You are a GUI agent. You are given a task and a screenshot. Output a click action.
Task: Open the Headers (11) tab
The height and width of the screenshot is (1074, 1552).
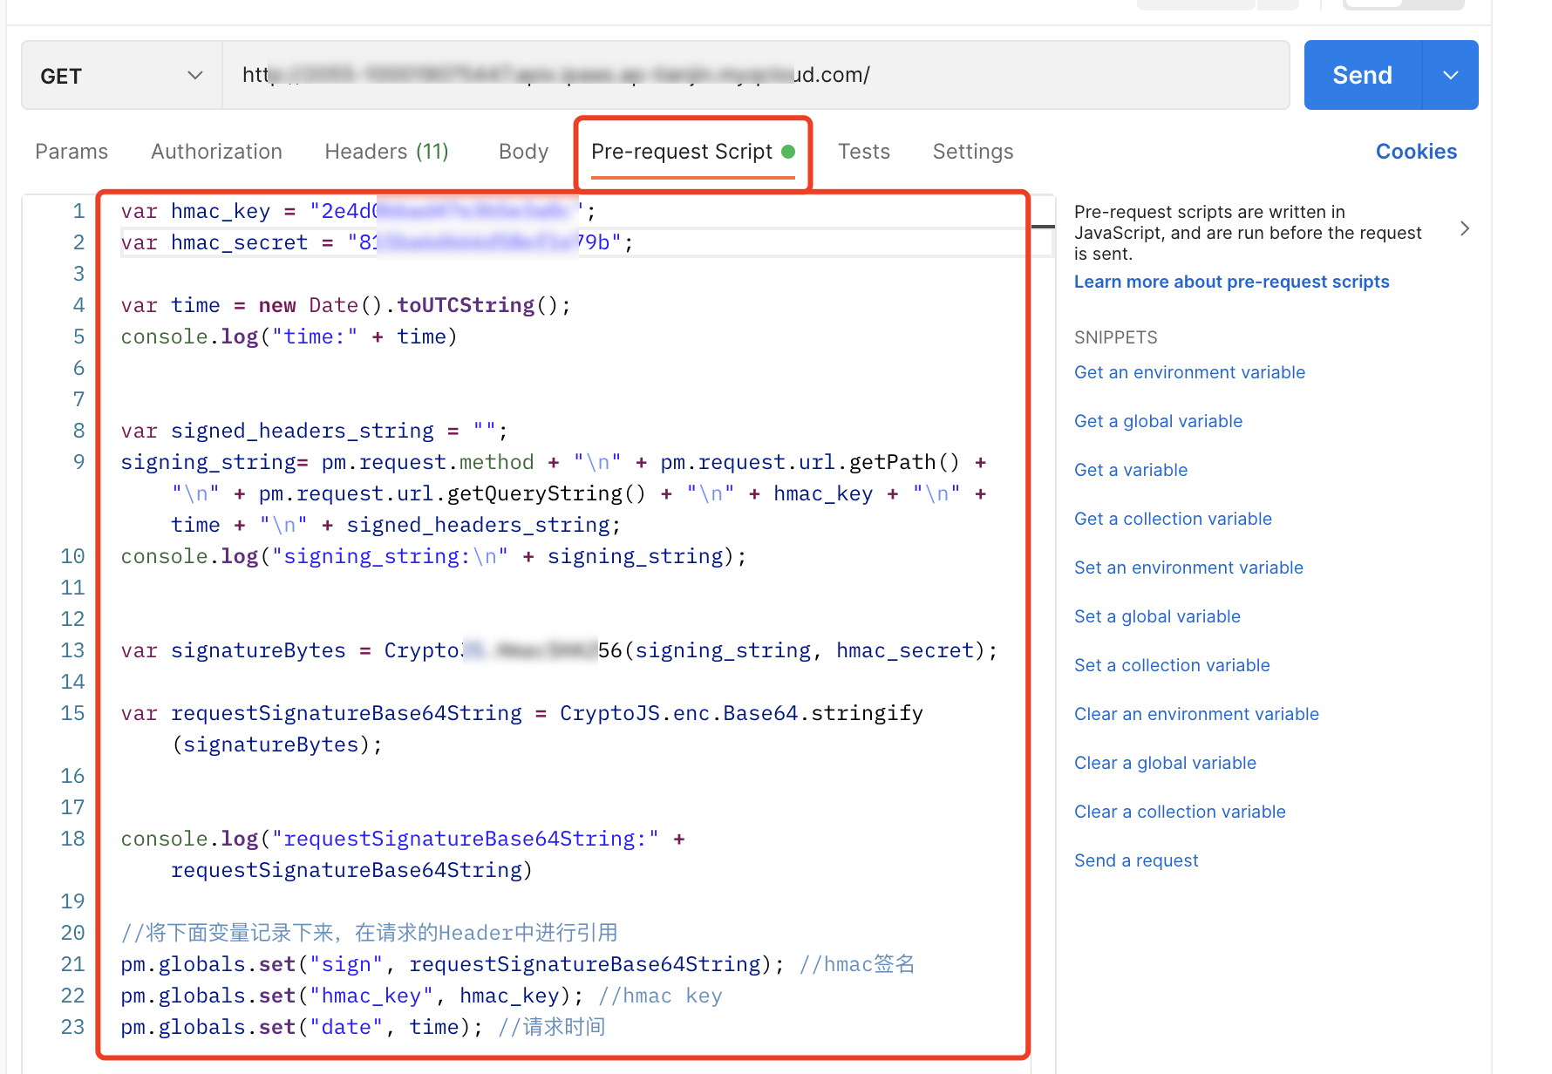click(x=386, y=152)
